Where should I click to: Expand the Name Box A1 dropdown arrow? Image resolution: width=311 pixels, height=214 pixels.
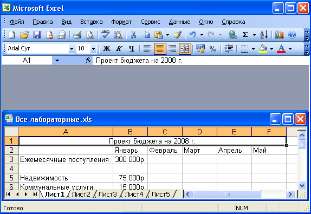click(57, 61)
